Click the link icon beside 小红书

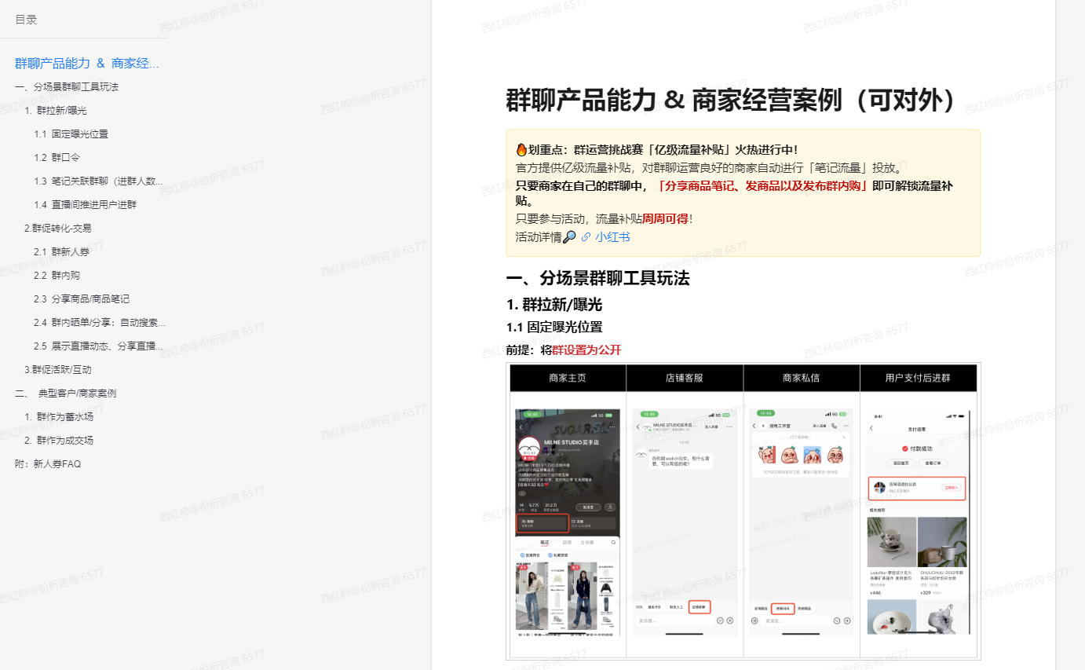point(586,237)
